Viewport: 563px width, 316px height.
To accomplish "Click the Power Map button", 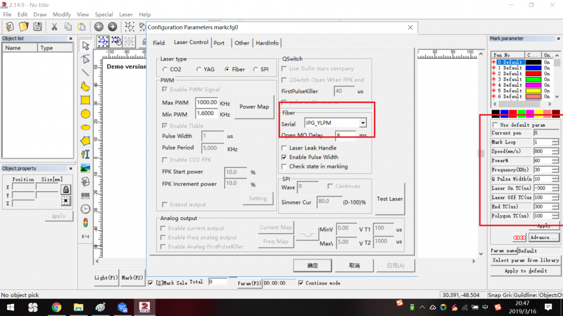I will pyautogui.click(x=254, y=107).
